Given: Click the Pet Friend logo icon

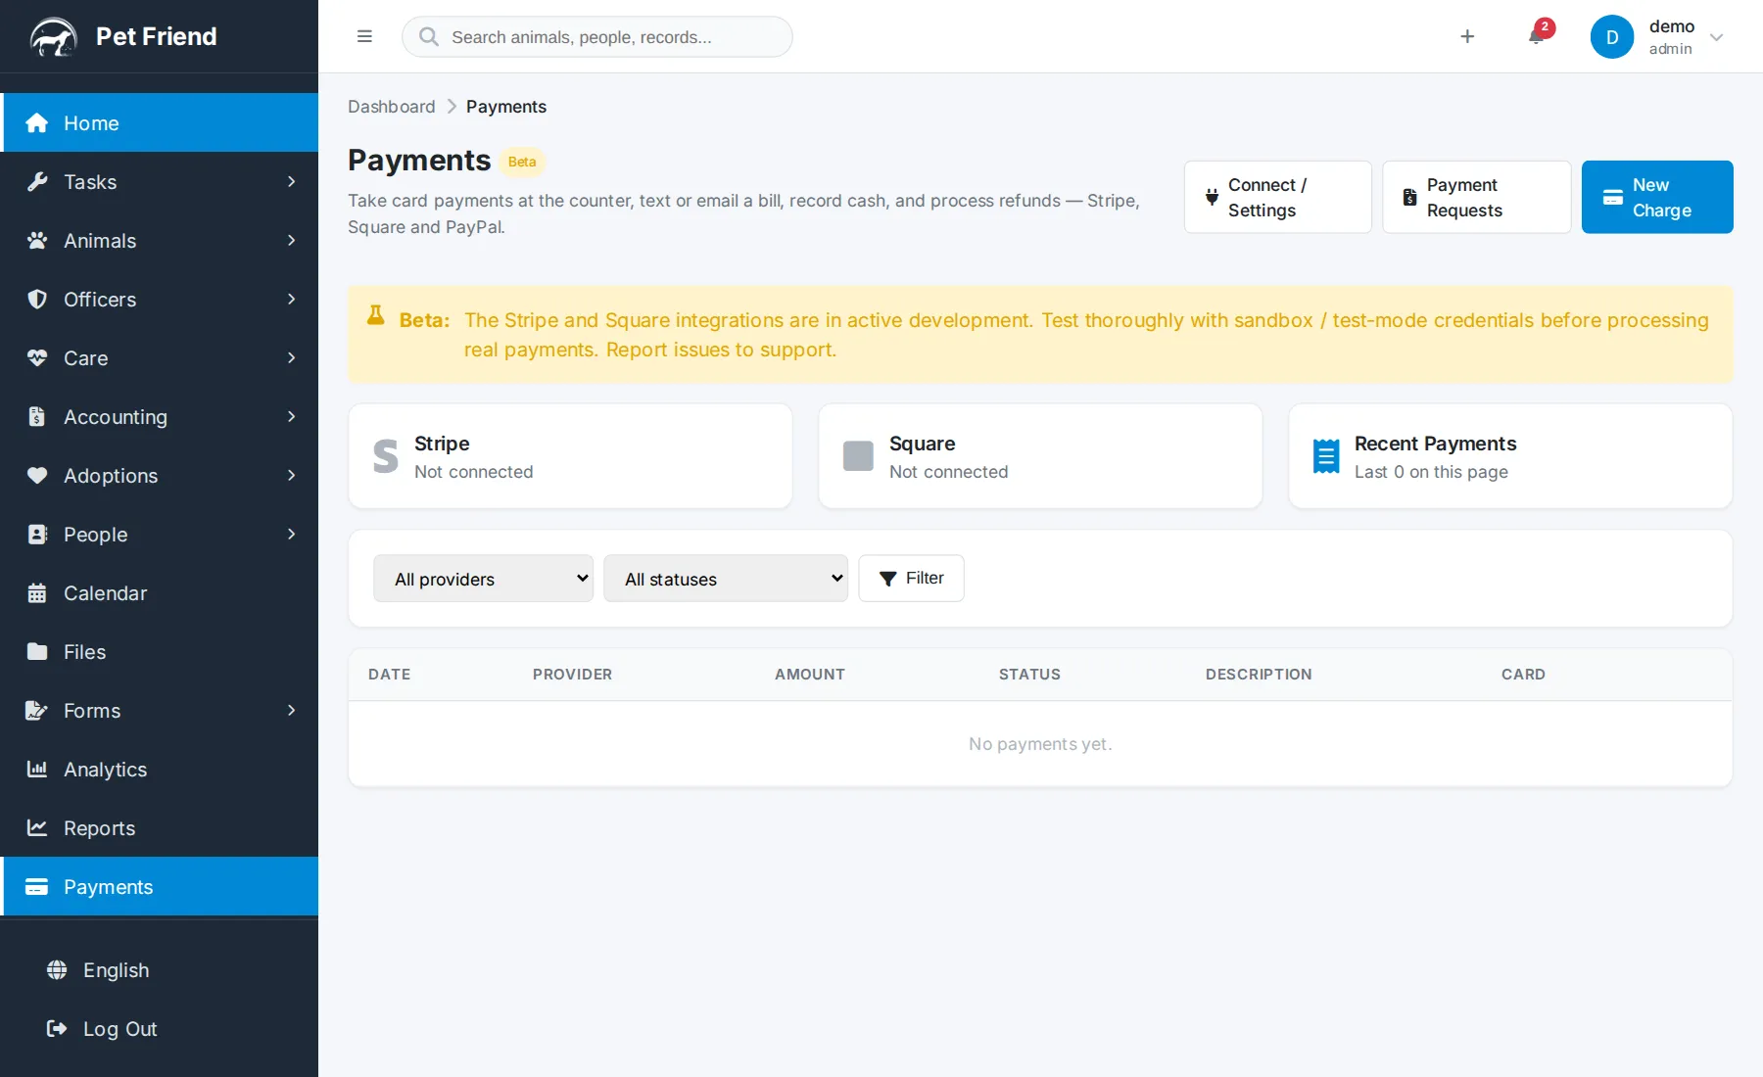Looking at the screenshot, I should (x=53, y=37).
